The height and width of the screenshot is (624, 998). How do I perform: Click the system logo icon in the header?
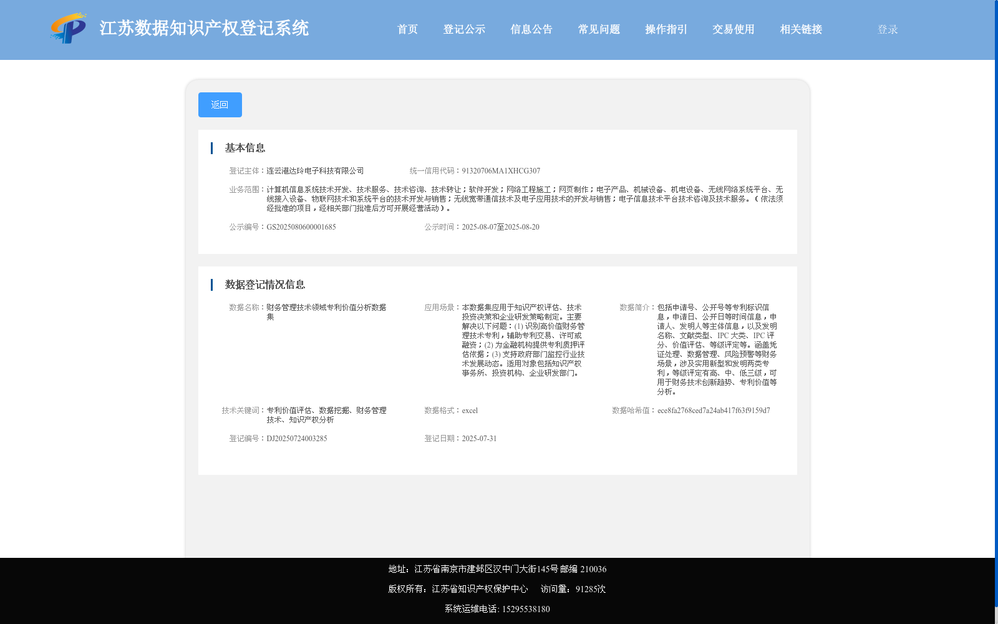coord(69,28)
